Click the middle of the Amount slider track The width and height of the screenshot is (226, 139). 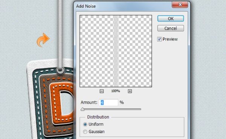coord(111,109)
